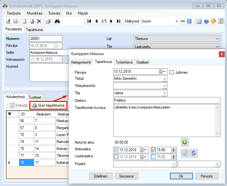The width and height of the screenshot is (227, 186).
Task: Switch to the Työtehtävä tab
Action: [124, 62]
